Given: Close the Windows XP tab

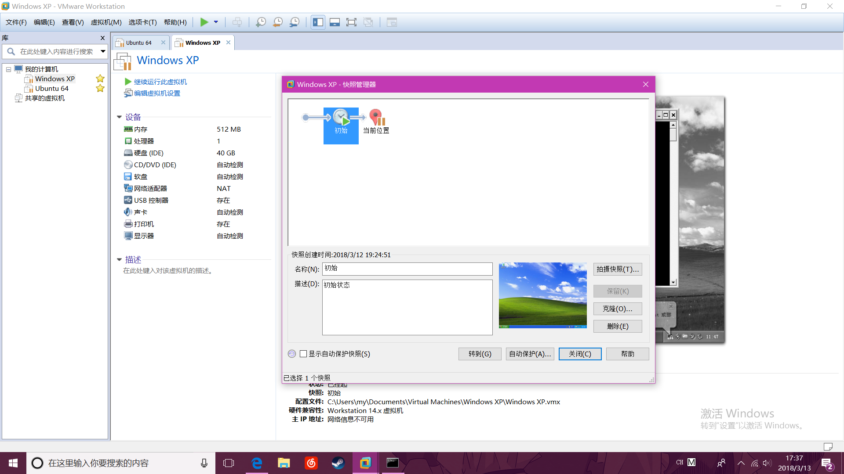Looking at the screenshot, I should click(228, 43).
